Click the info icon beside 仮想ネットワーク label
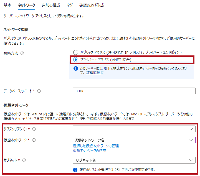200x176 pixels. pos(34,140)
